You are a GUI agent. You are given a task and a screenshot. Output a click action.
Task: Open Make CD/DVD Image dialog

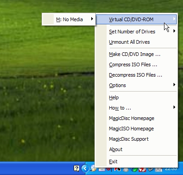[136, 54]
